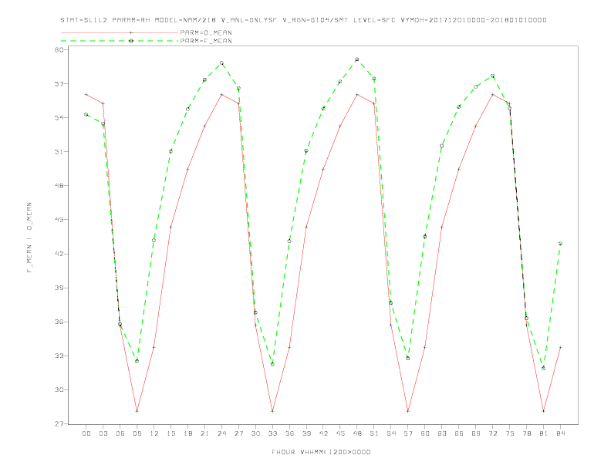Click the y-axis tick label 33

(59, 356)
